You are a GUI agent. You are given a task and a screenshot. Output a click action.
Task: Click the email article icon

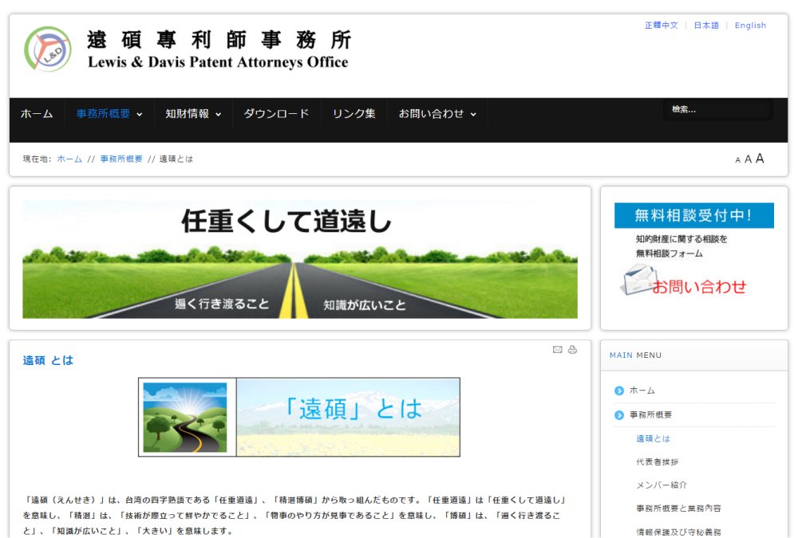click(x=558, y=349)
